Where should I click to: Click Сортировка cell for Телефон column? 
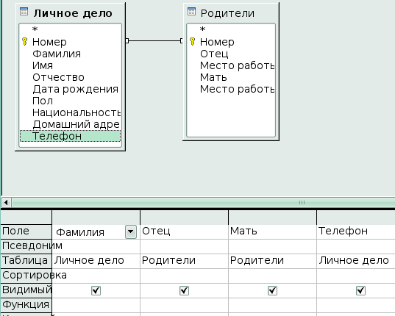click(x=356, y=276)
